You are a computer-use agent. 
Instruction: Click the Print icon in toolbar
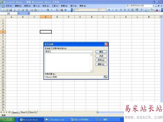point(22,10)
